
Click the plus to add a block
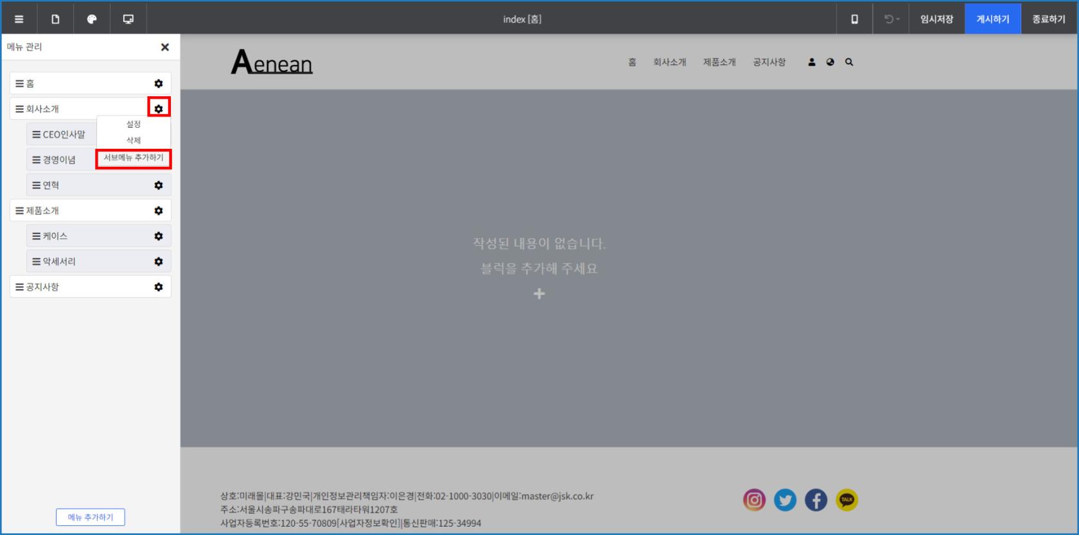539,294
